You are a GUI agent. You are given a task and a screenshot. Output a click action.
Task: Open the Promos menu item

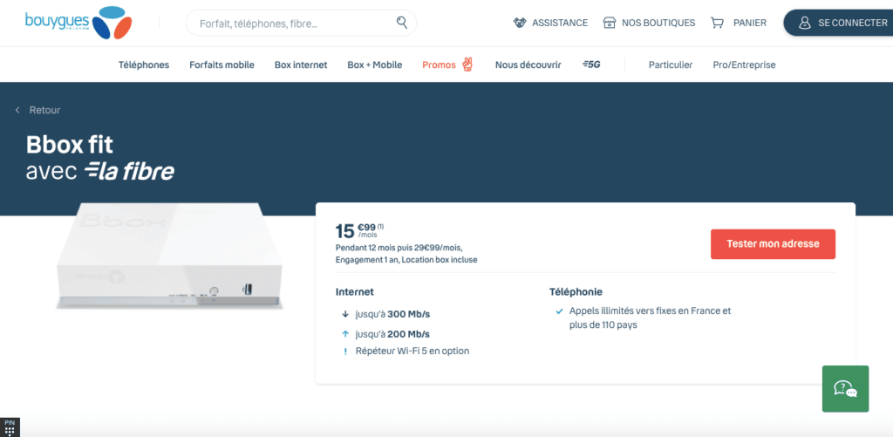[x=440, y=65]
